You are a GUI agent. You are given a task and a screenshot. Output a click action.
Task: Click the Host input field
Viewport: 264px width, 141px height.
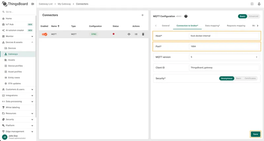[224, 36]
